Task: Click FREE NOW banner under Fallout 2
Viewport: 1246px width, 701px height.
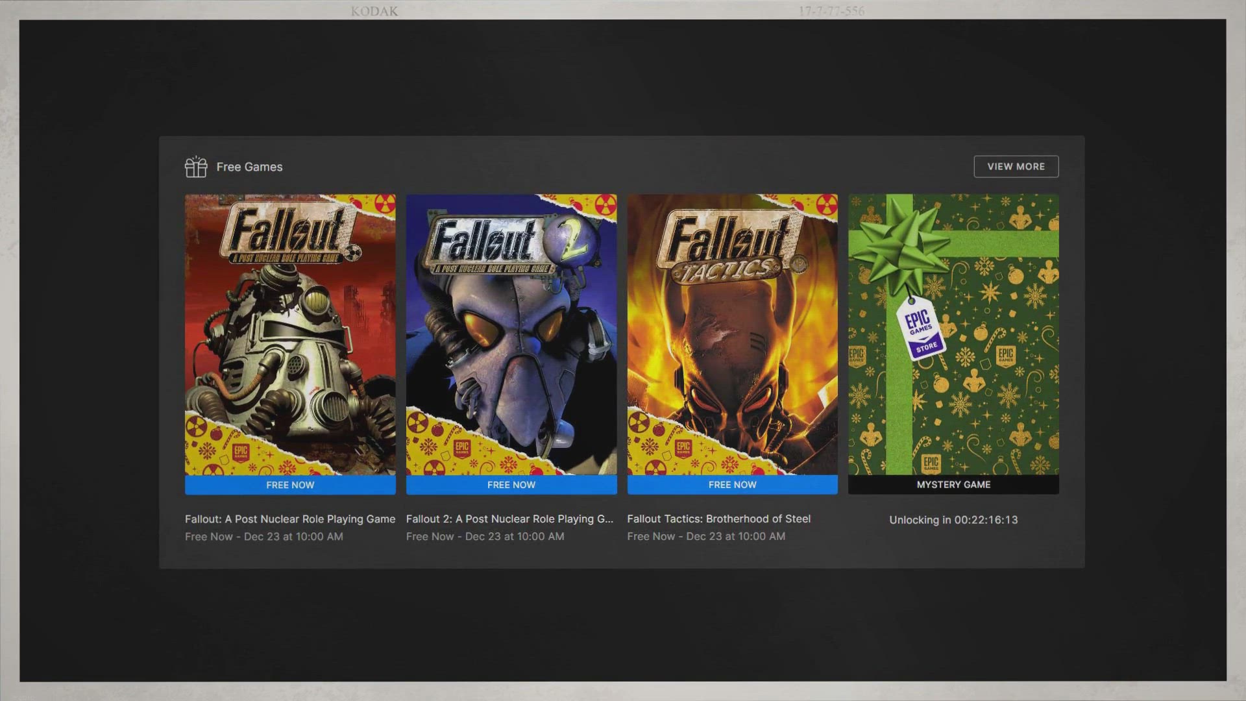Action: [511, 485]
